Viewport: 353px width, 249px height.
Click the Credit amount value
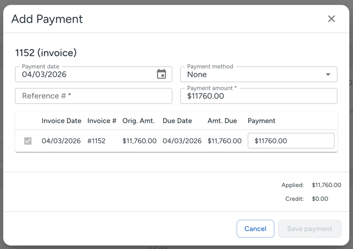320,199
